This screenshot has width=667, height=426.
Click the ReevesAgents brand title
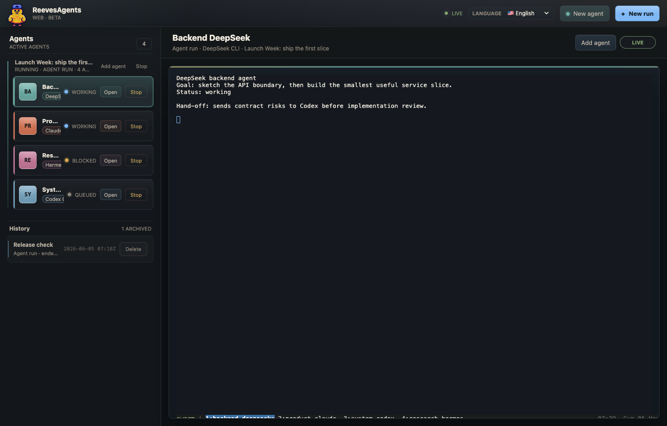pos(57,10)
